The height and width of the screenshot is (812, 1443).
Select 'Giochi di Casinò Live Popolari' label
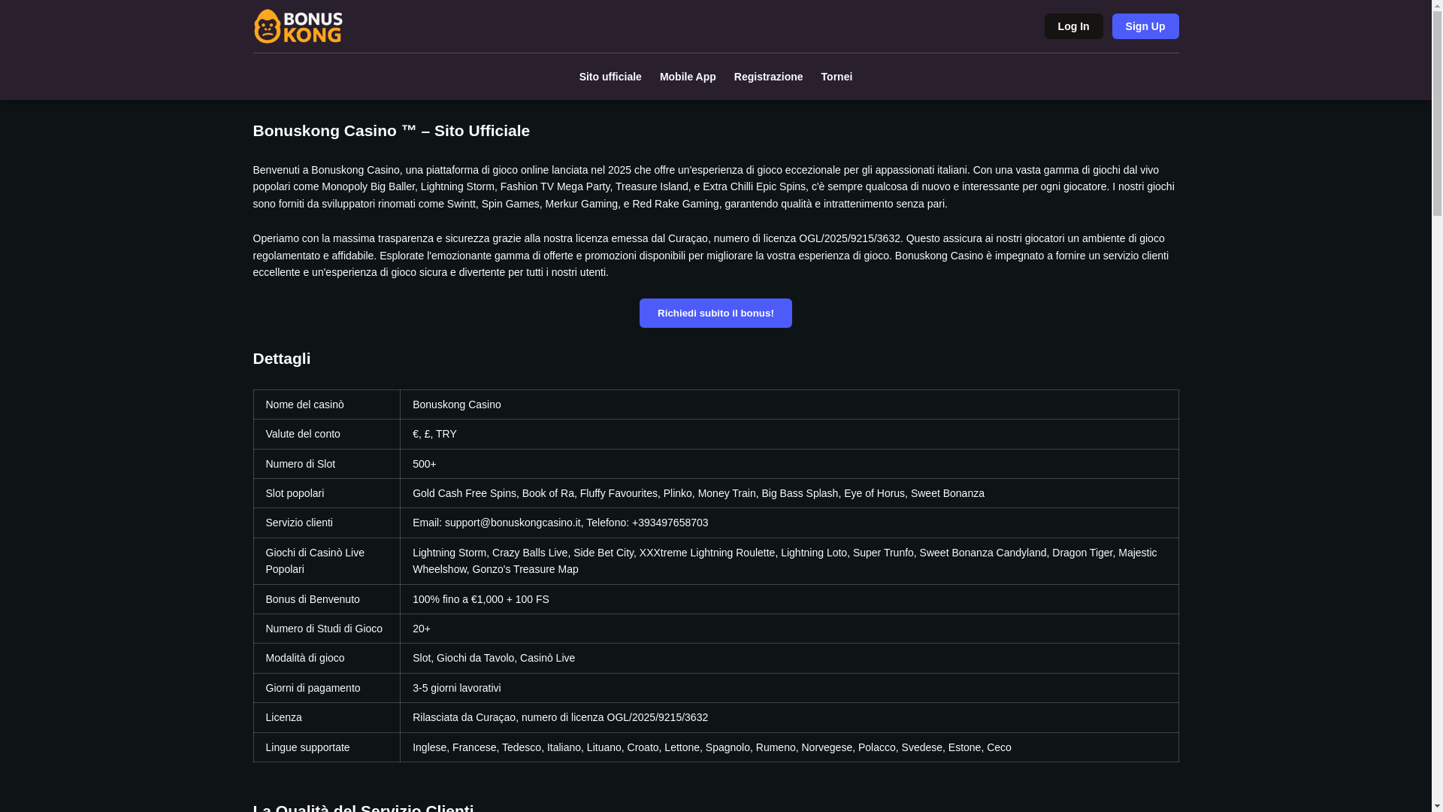tap(326, 561)
